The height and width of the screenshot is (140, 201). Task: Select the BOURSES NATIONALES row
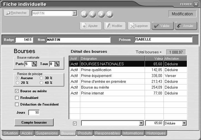coord(128,64)
